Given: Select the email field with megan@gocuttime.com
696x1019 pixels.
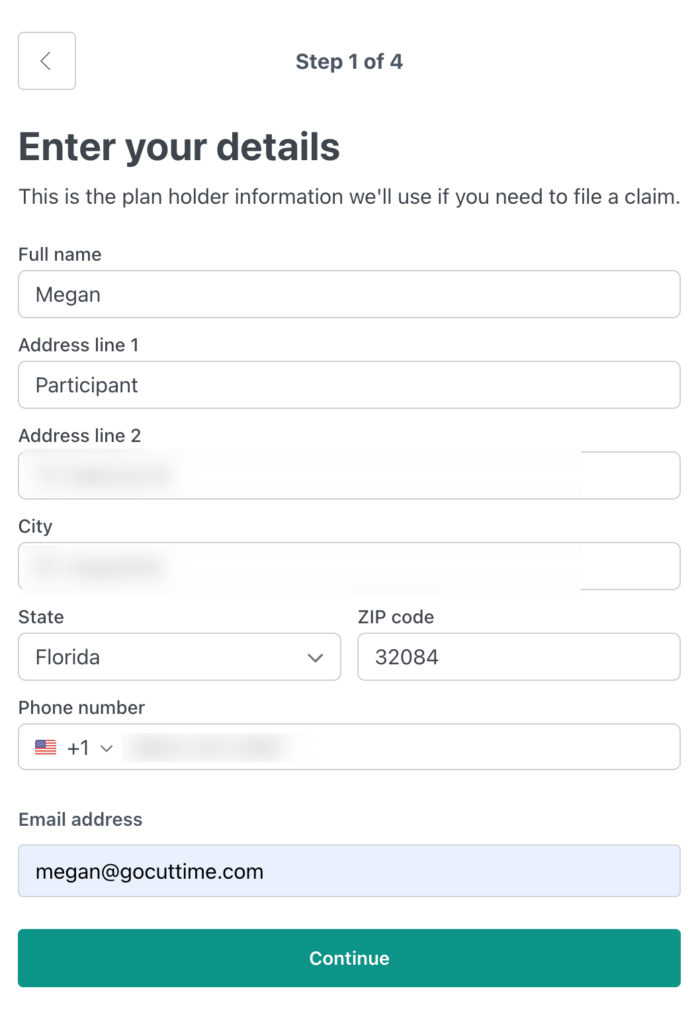Looking at the screenshot, I should pos(349,871).
